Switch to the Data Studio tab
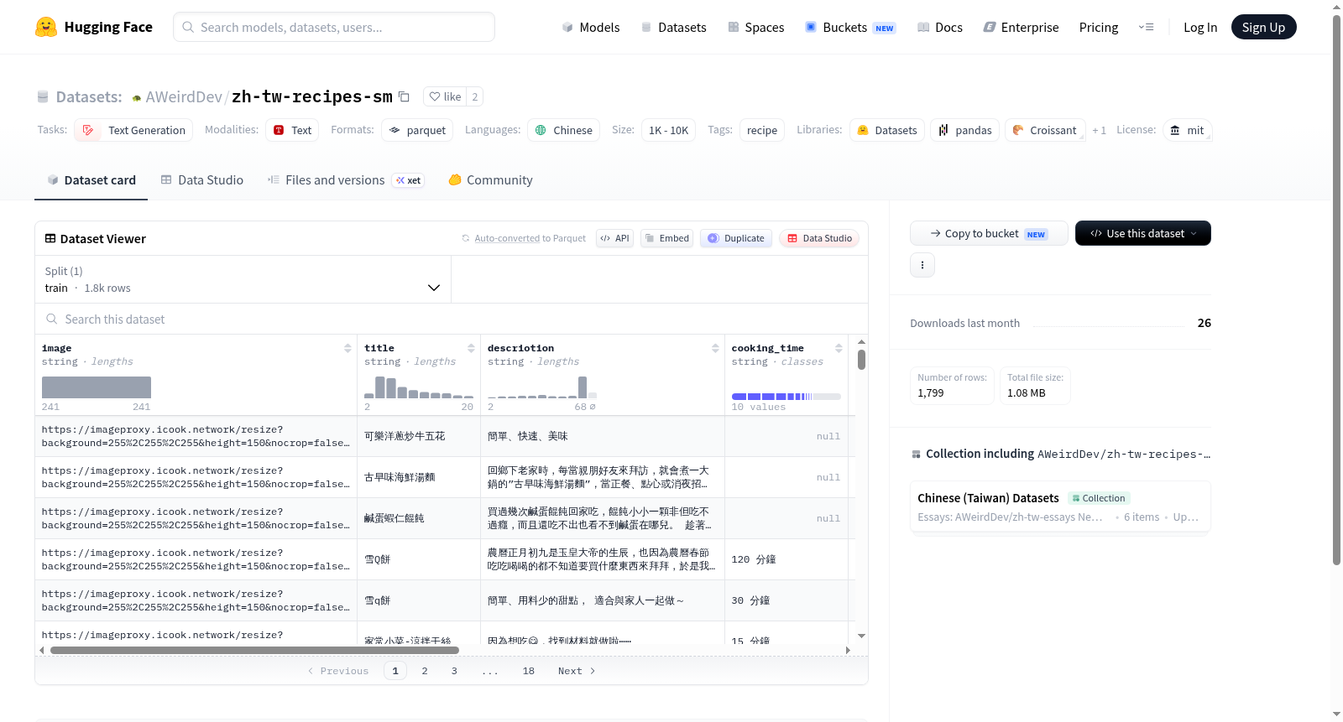This screenshot has height=722, width=1343. click(x=202, y=180)
